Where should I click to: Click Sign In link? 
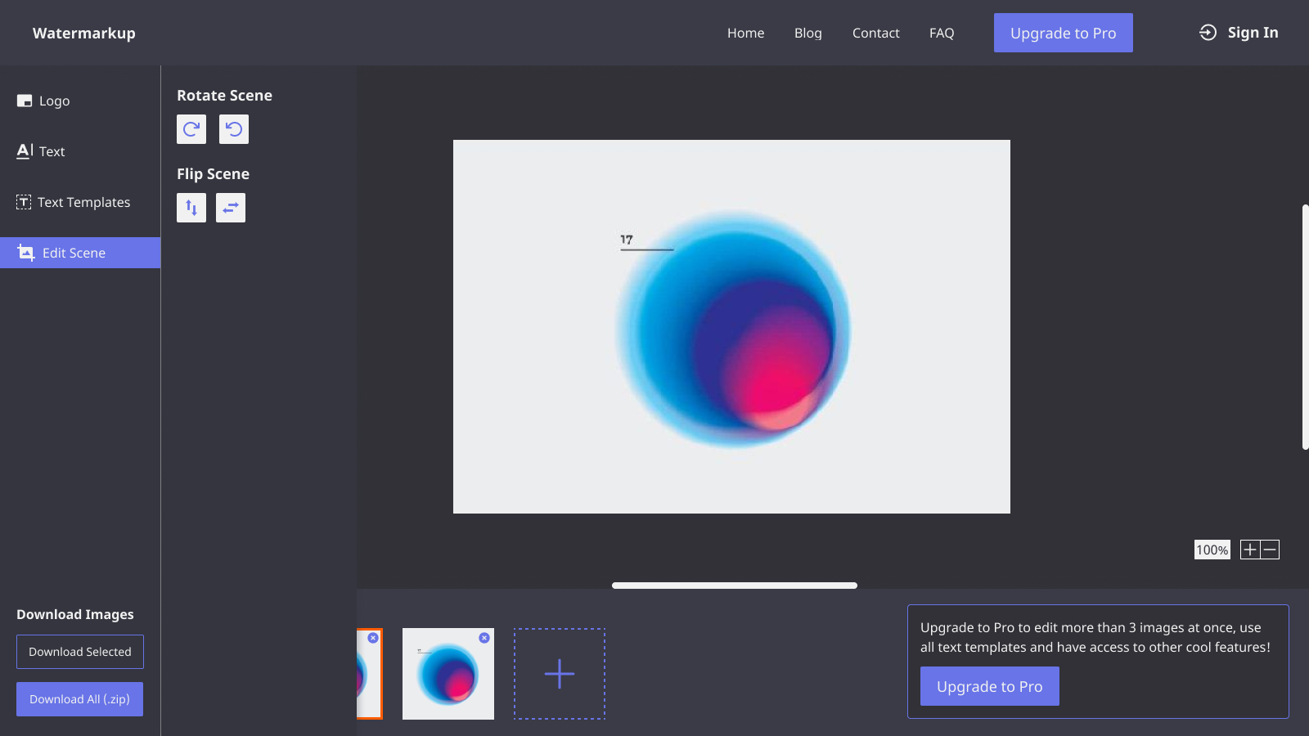(1239, 33)
